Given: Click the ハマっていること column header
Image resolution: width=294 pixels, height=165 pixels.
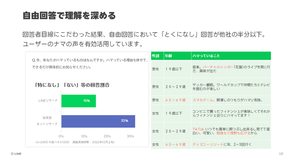Looking at the screenshot, I should click(206, 56).
